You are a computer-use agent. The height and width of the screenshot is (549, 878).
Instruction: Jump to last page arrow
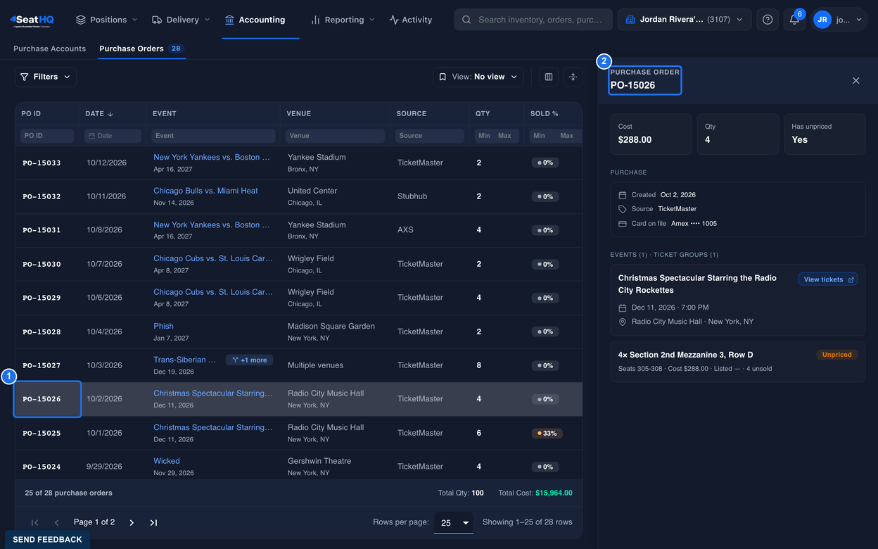tap(153, 522)
